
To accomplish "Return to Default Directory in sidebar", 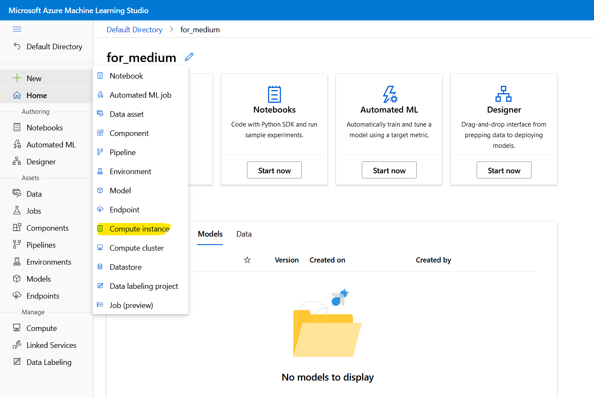I will [46, 46].
